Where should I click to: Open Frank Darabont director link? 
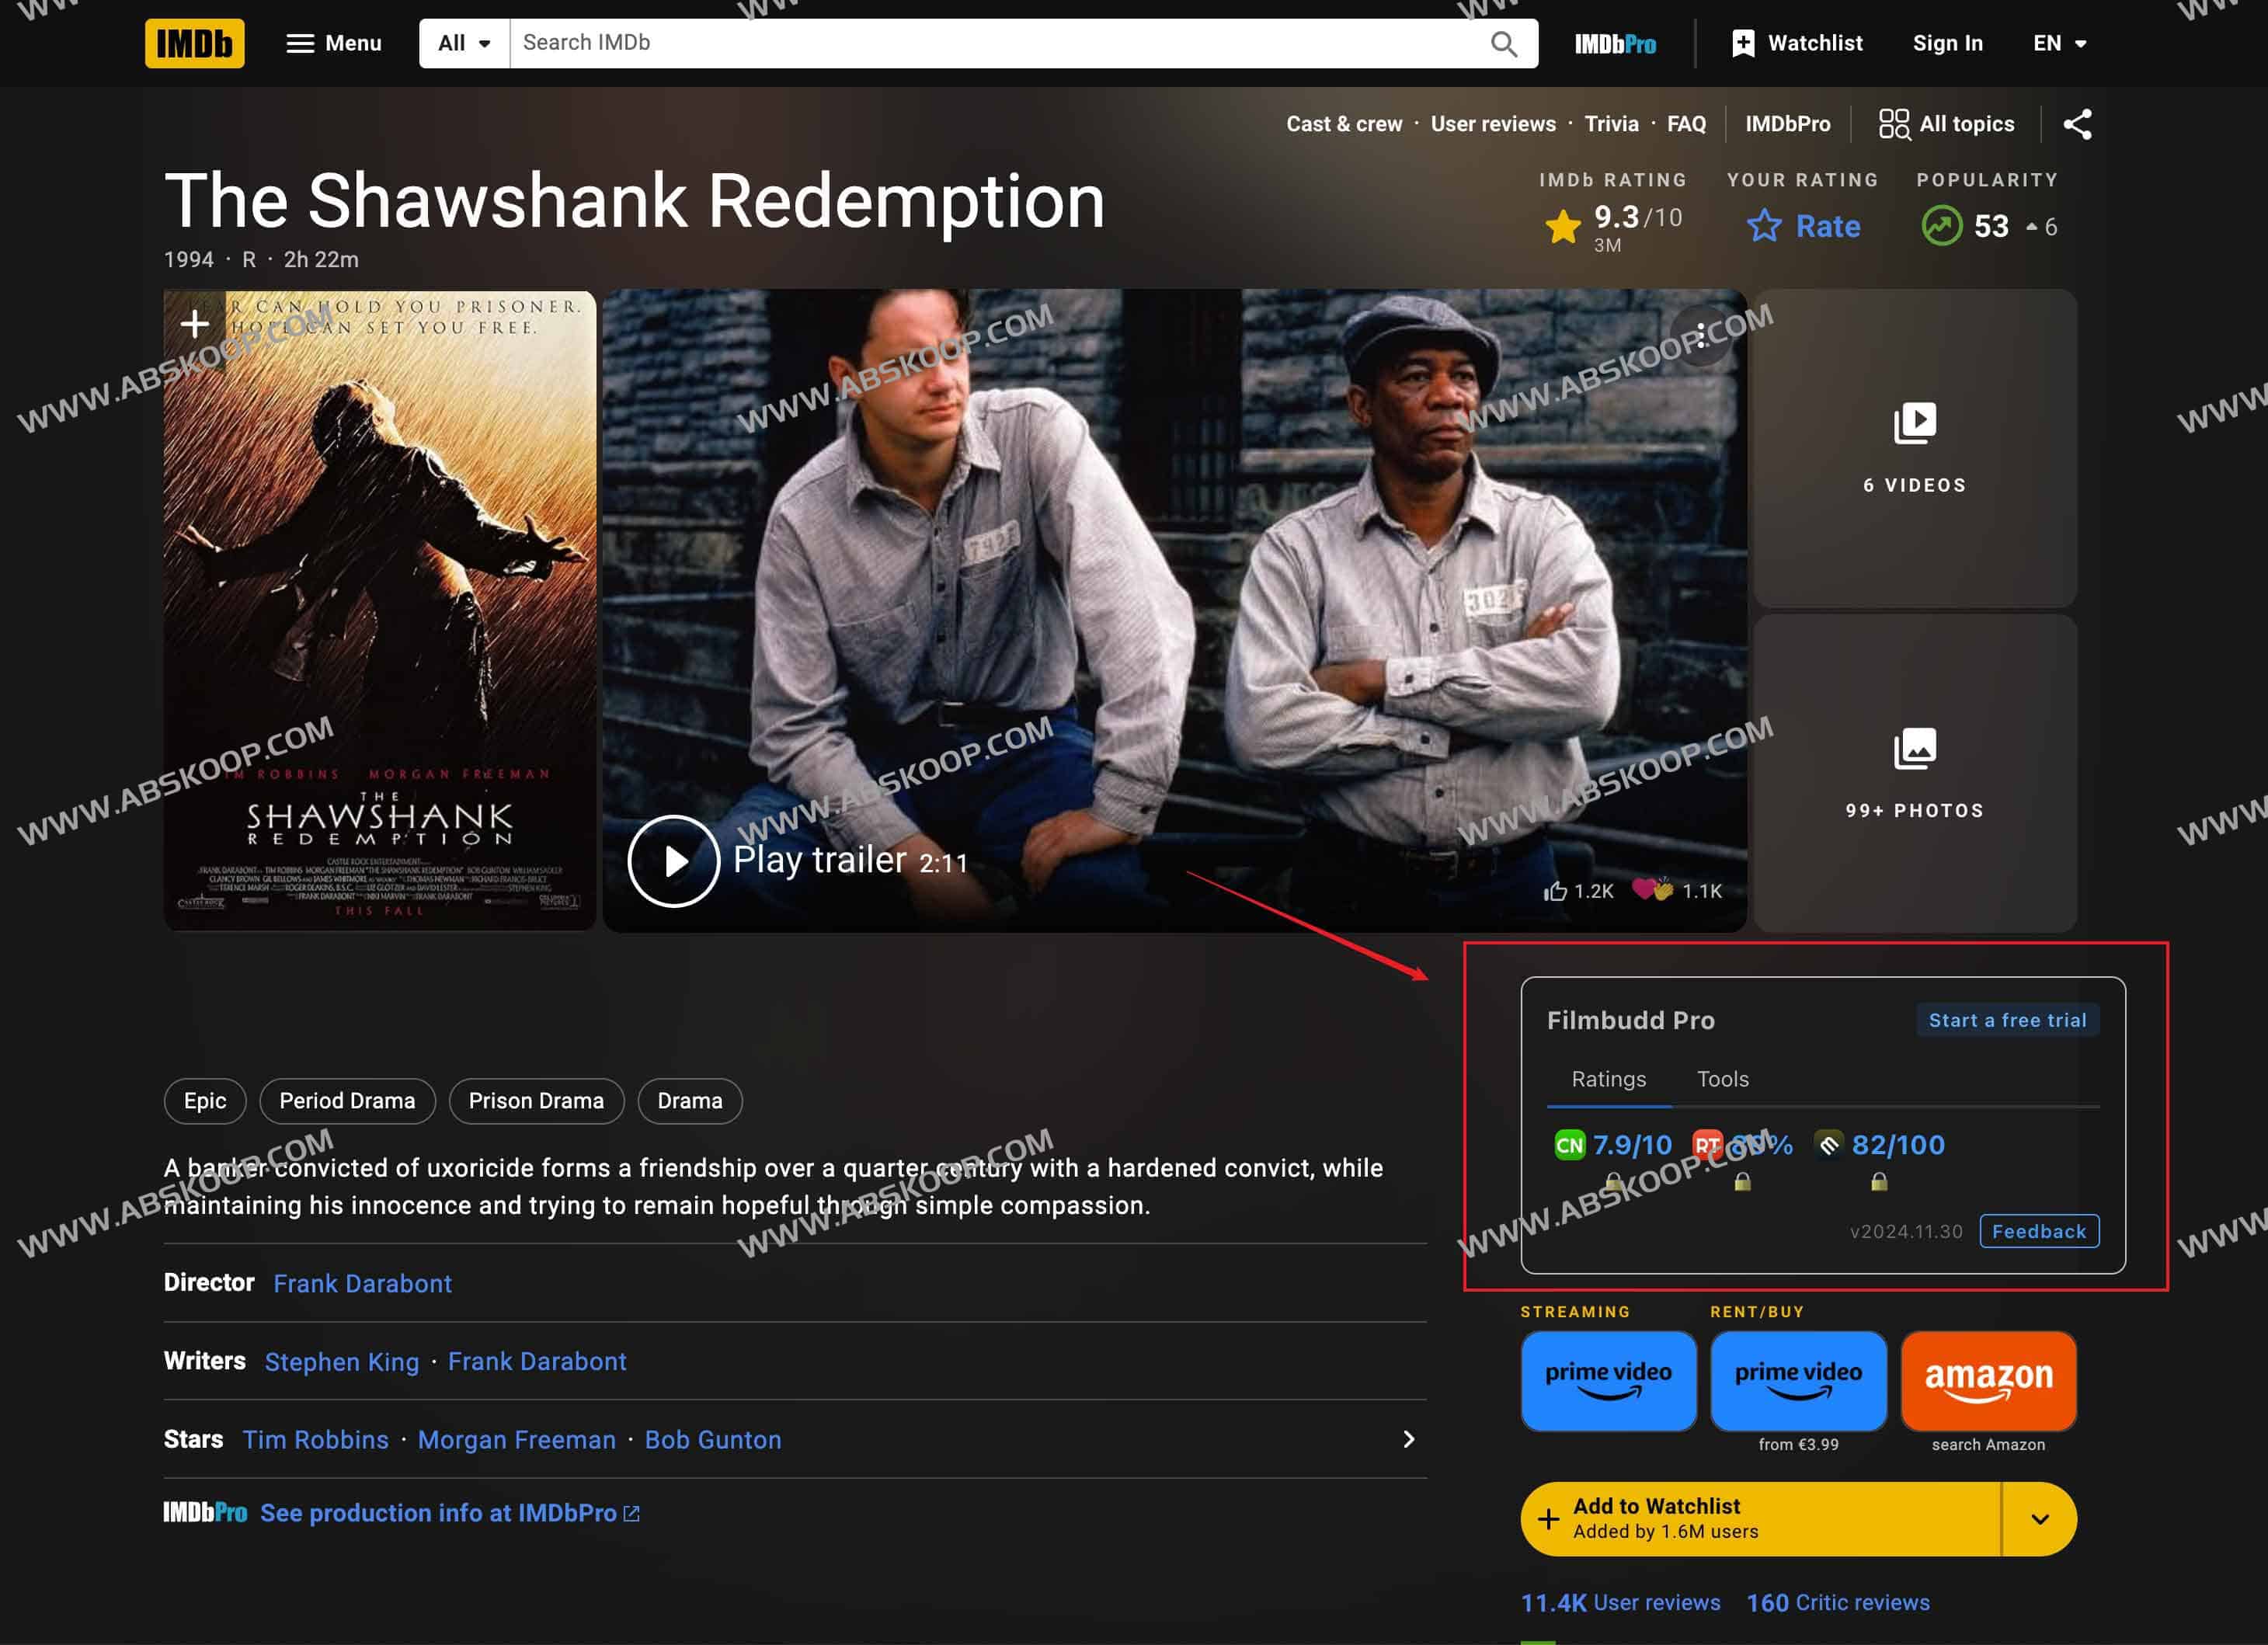pos(362,1283)
